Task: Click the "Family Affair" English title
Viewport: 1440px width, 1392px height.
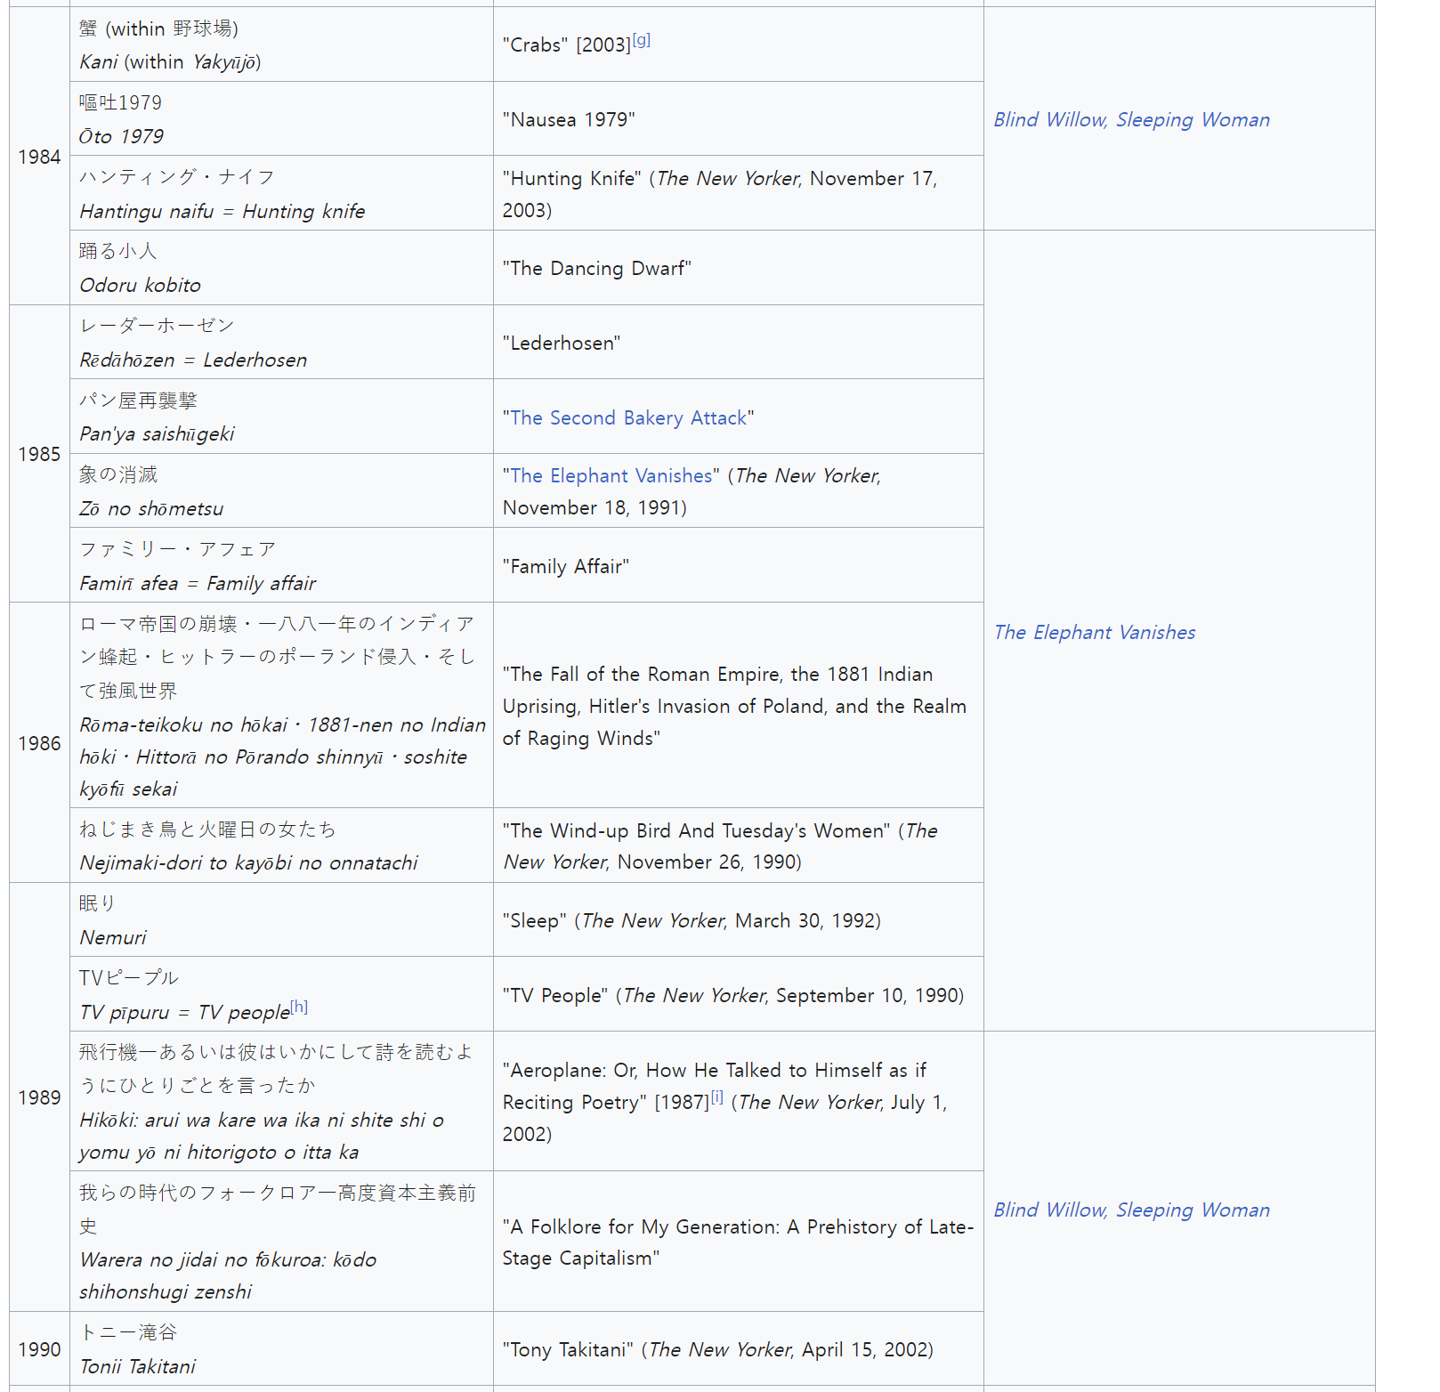Action: click(x=566, y=566)
